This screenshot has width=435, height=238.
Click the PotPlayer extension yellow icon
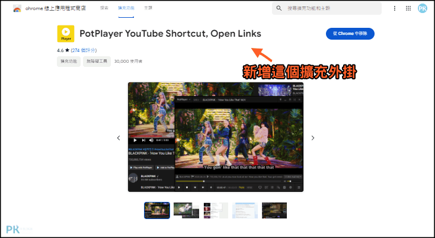(66, 34)
